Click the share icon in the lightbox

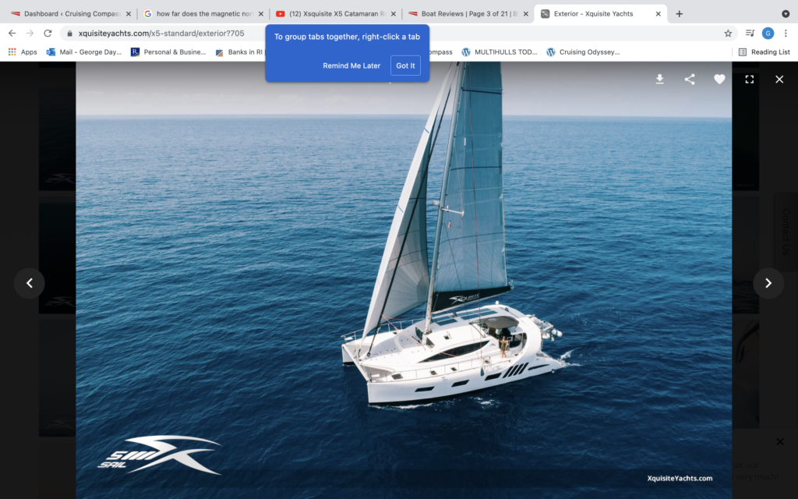[x=690, y=80]
